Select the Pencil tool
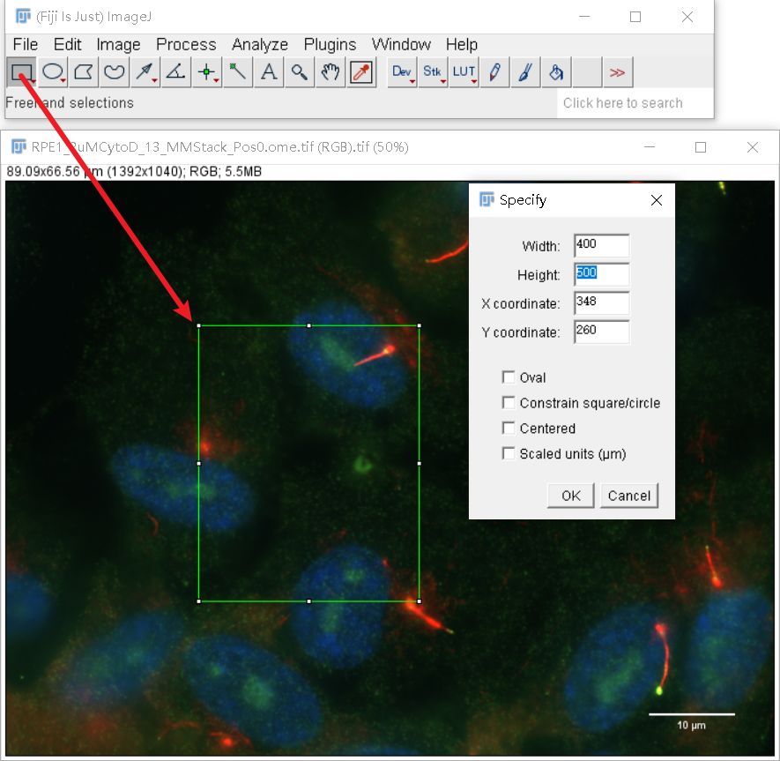Image resolution: width=780 pixels, height=761 pixels. coord(494,72)
